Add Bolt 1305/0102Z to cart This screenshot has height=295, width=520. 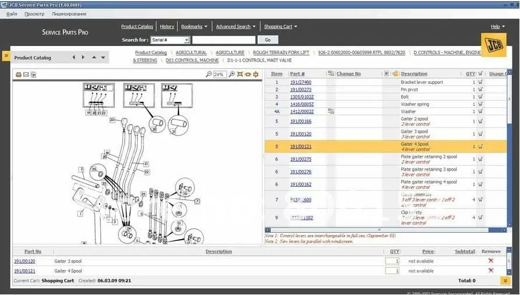click(480, 97)
